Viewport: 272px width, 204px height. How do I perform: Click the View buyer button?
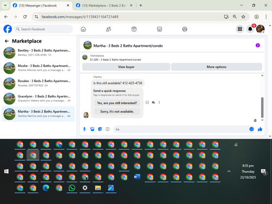(126, 67)
